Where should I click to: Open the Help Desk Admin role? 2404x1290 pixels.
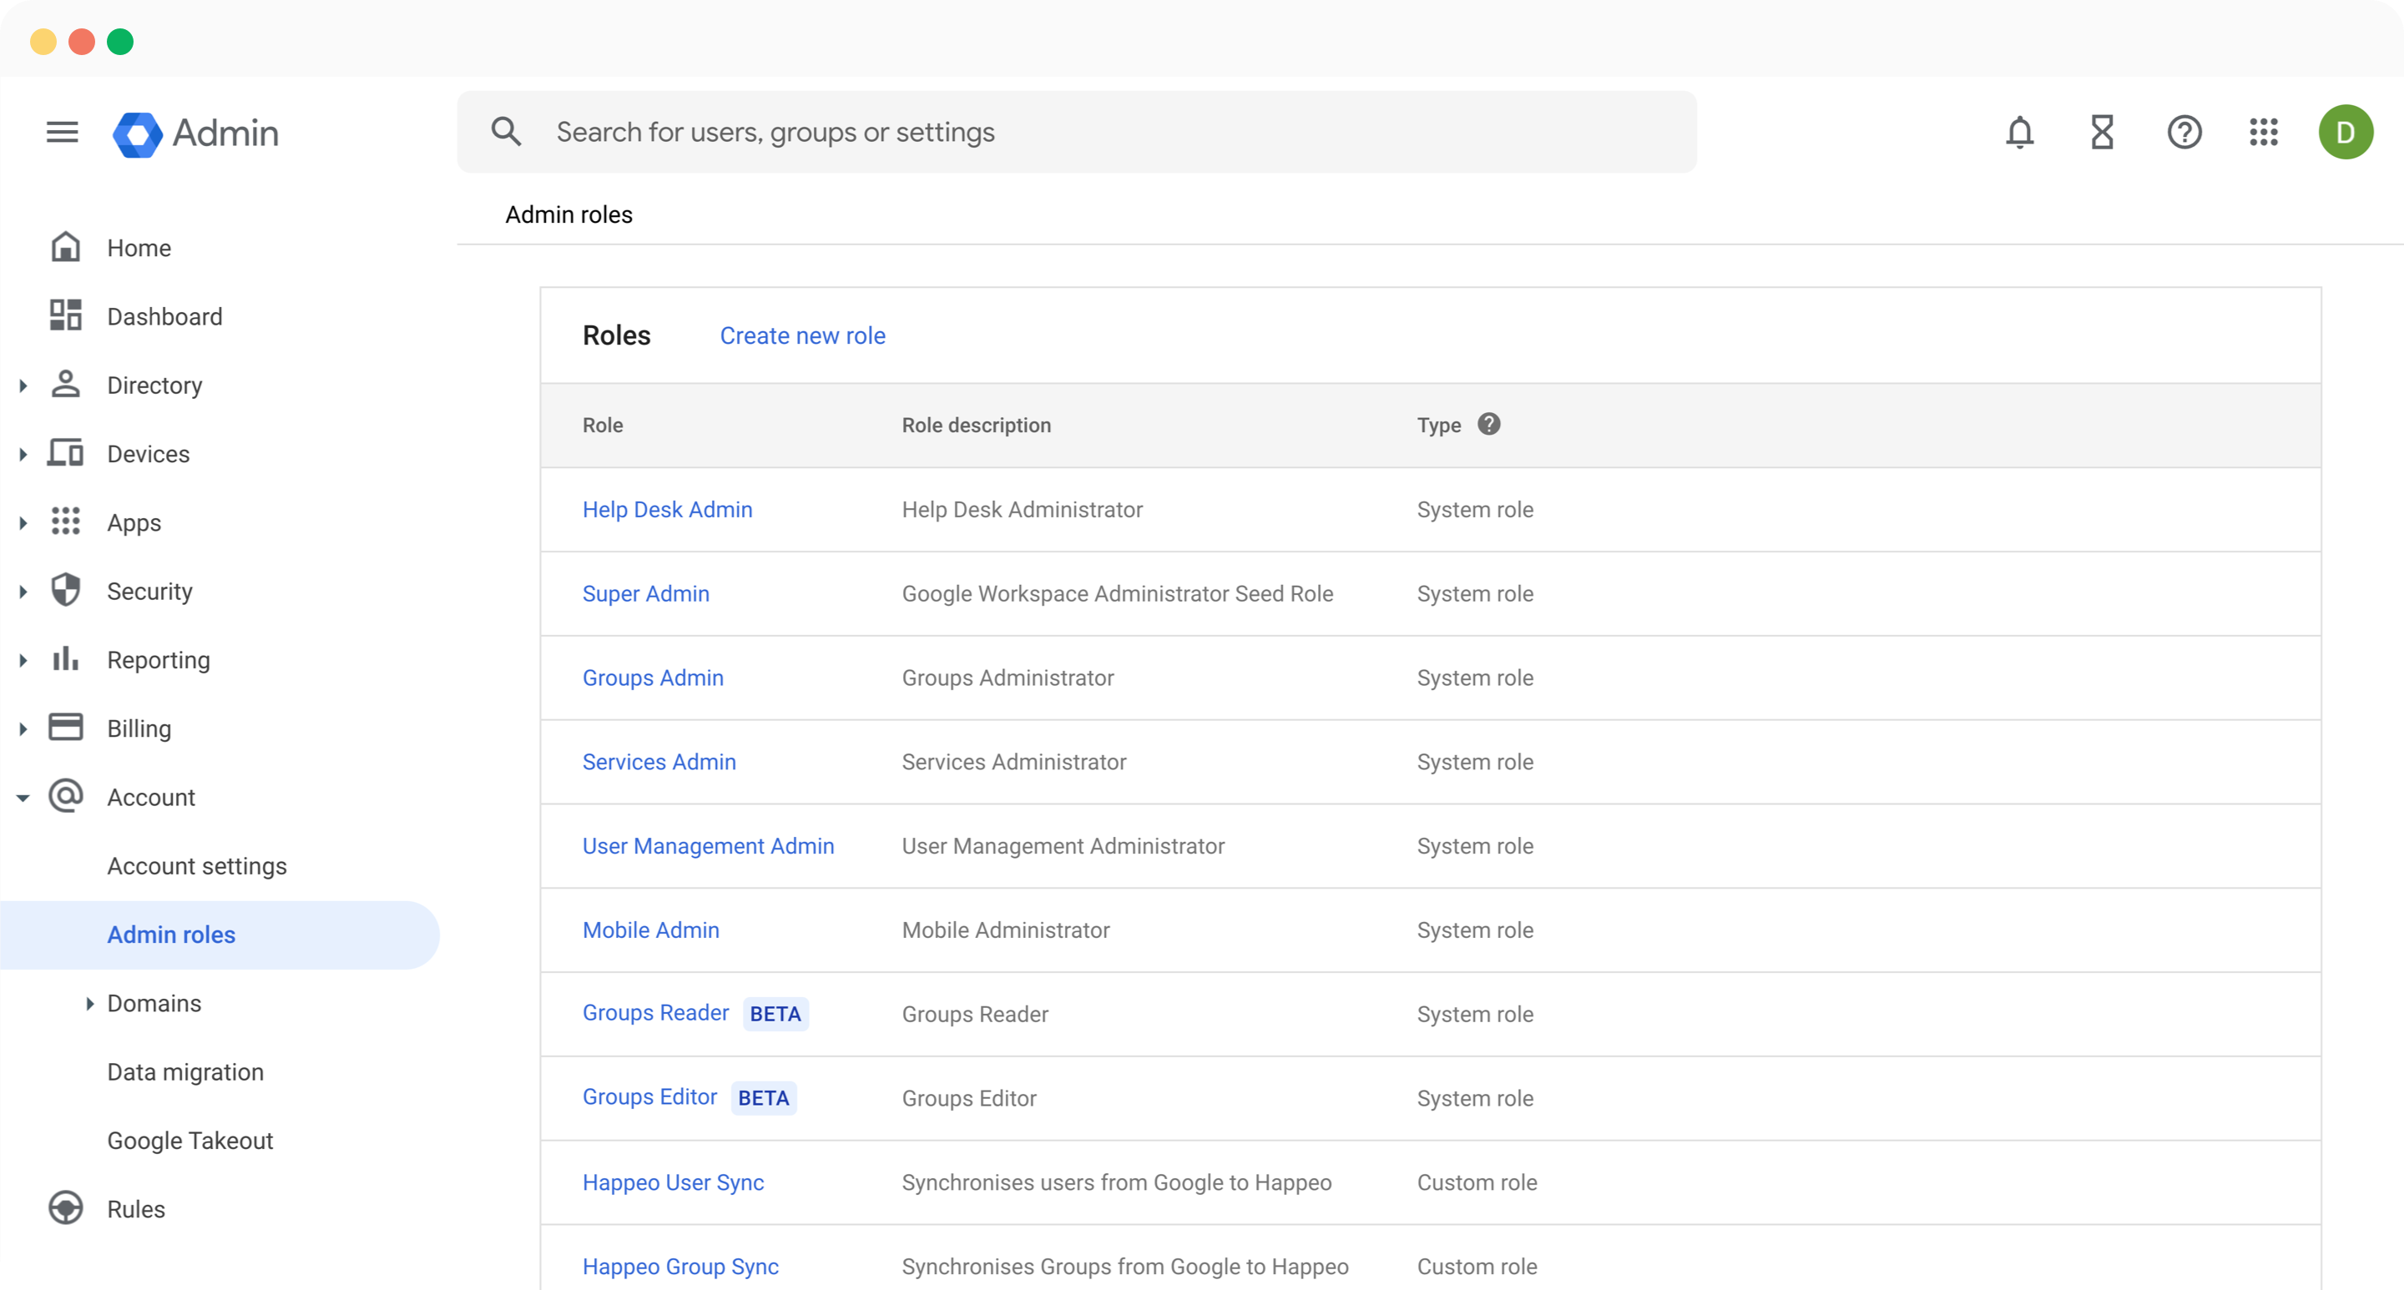tap(667, 509)
